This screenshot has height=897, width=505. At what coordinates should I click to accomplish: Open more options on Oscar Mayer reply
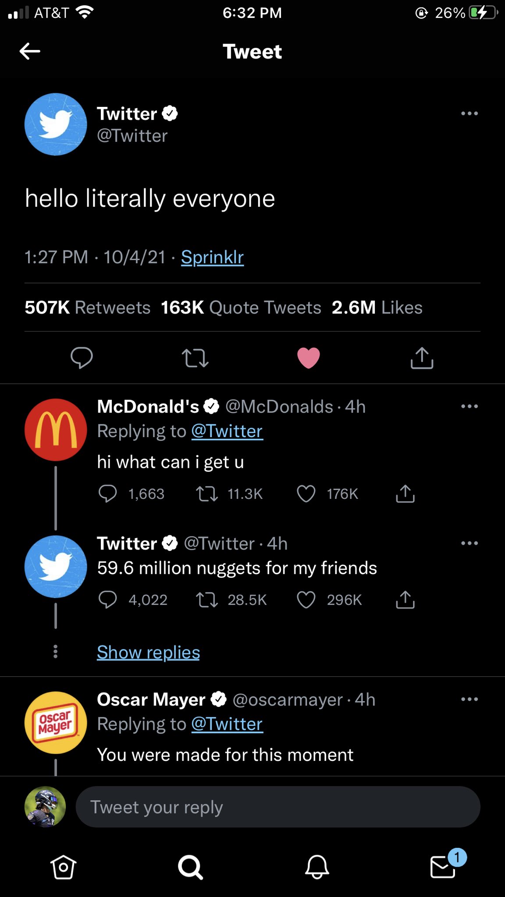(469, 699)
